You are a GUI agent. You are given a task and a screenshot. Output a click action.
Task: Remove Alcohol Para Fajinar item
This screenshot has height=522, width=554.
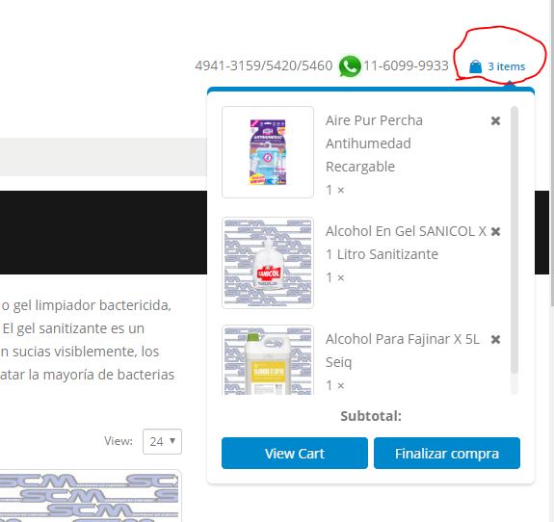tap(495, 339)
